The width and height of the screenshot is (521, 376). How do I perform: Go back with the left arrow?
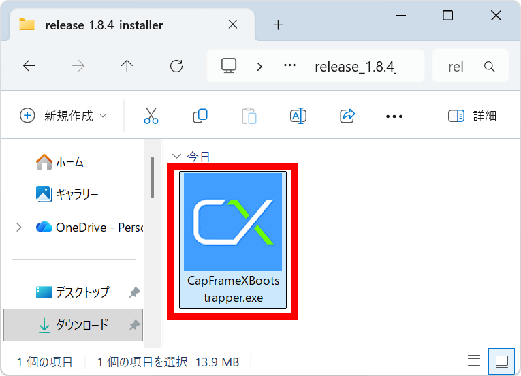pyautogui.click(x=29, y=66)
